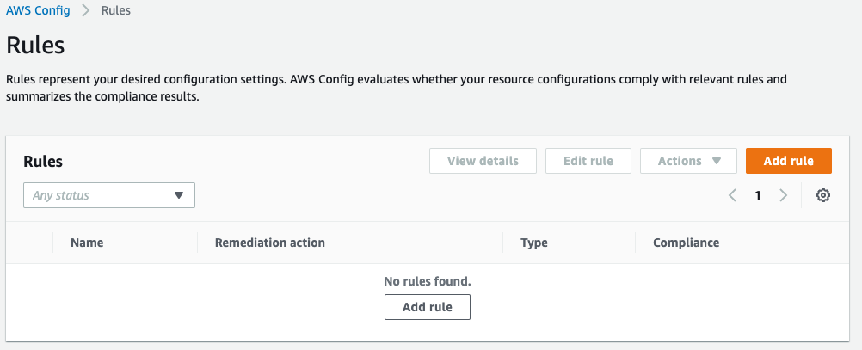Click the large Rules page heading

tap(35, 45)
